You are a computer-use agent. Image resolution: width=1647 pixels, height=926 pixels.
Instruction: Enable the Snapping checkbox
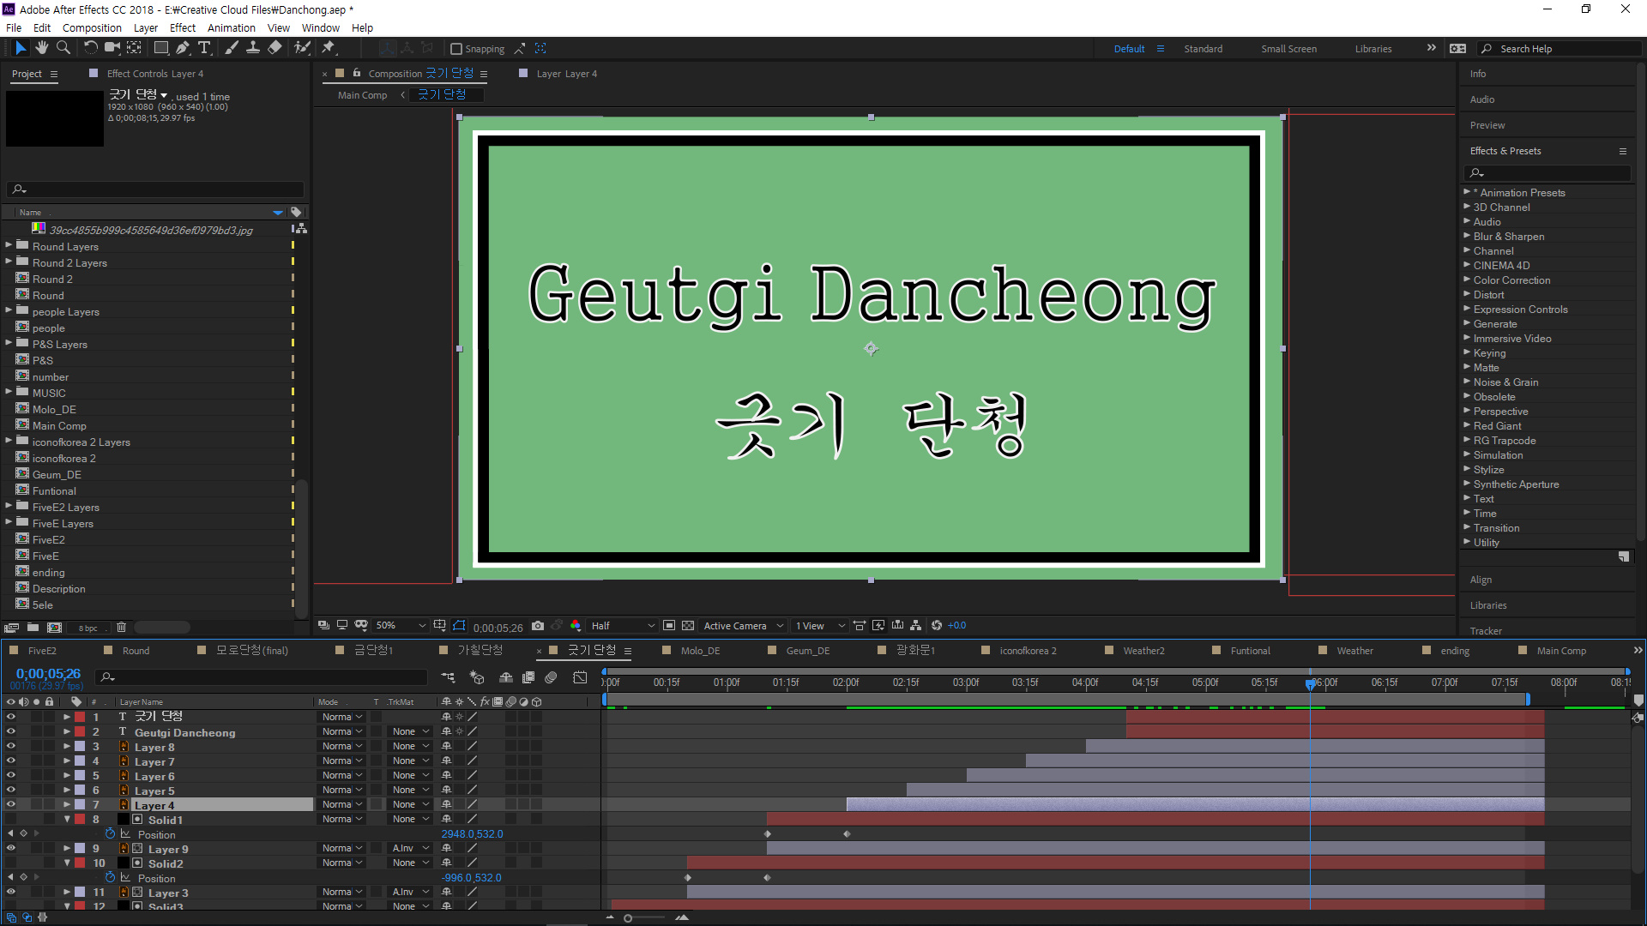(456, 49)
